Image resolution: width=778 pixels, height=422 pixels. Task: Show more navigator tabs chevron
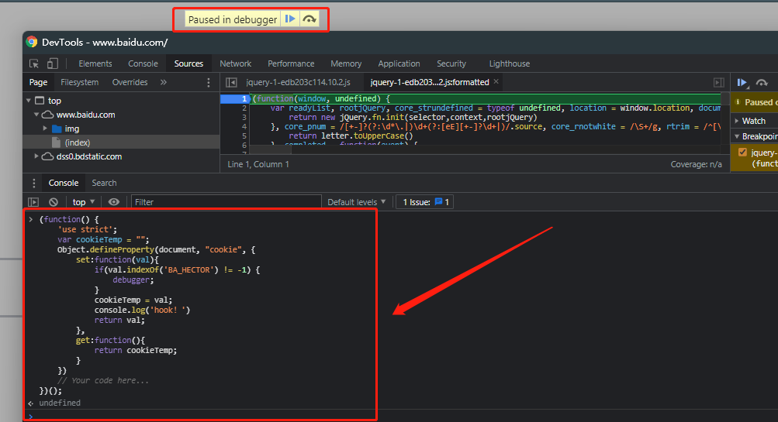163,82
